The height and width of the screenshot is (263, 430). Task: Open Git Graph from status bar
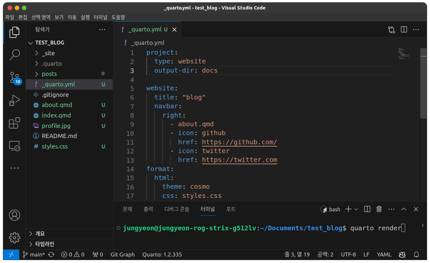click(123, 254)
